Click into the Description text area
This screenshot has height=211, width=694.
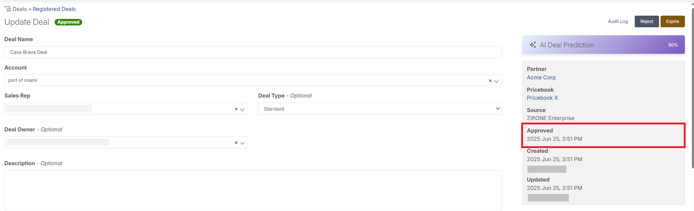[x=253, y=191]
